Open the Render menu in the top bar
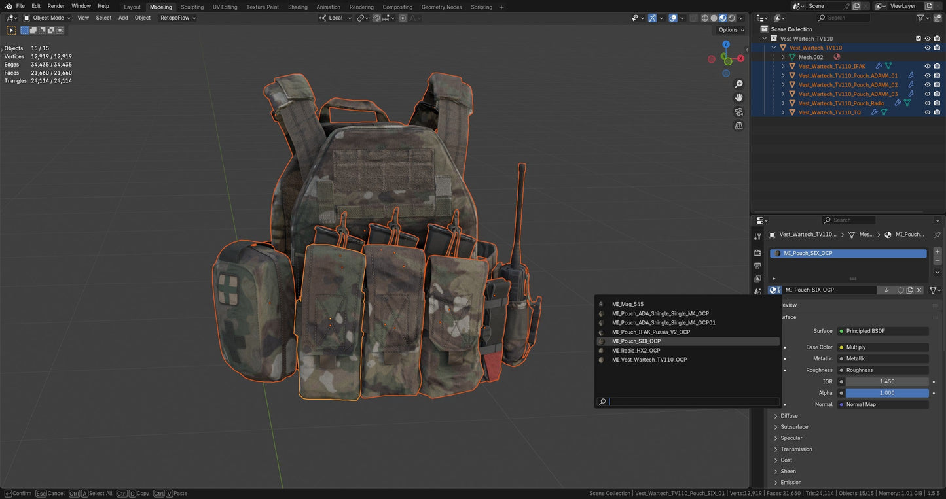 tap(56, 5)
